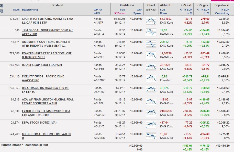Image resolution: width=234 pixels, height=152 pixels.
Task: Sort the table by Stück column
Action: coord(16,10)
